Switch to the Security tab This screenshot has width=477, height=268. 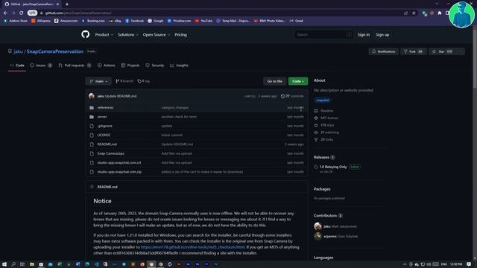[x=155, y=66]
